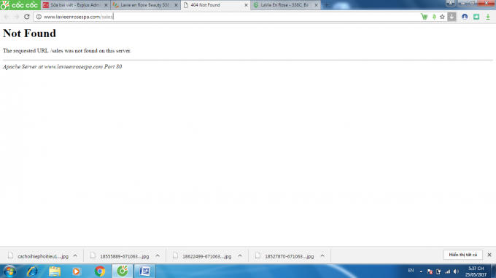
Task: Open the network signal tray icon
Action: point(447,271)
